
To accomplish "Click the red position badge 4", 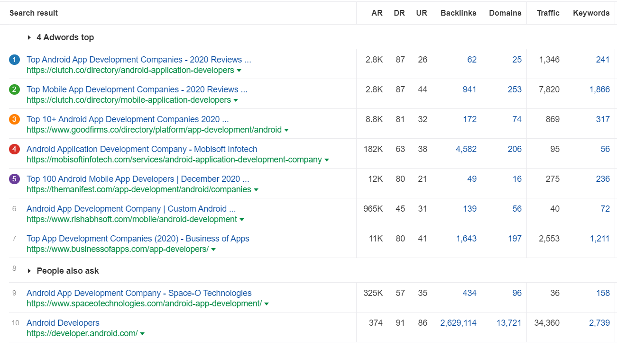I will (14, 150).
